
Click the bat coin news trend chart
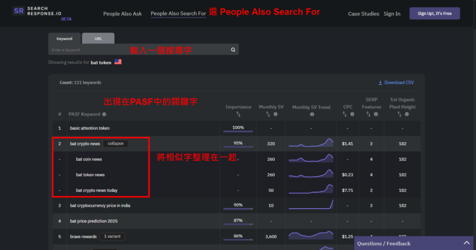(311, 158)
